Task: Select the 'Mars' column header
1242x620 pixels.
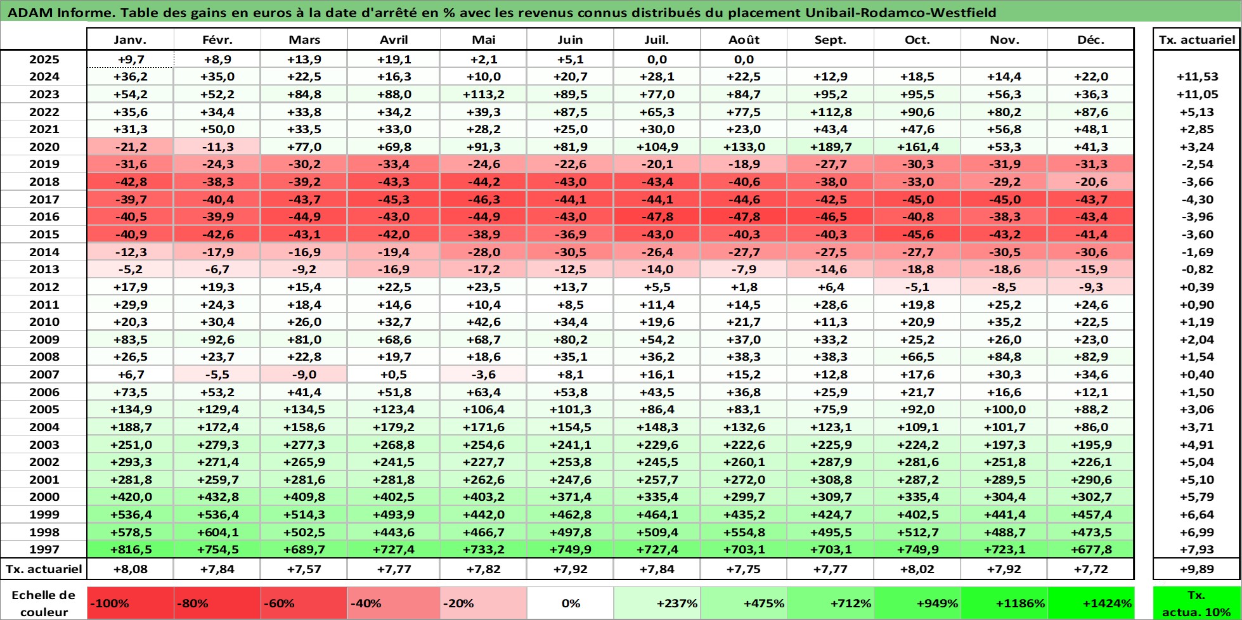Action: click(304, 39)
